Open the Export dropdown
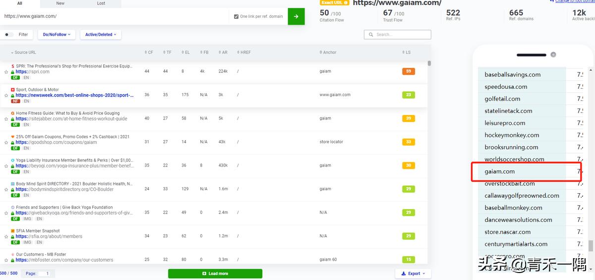The width and height of the screenshot is (595, 280). point(413,274)
